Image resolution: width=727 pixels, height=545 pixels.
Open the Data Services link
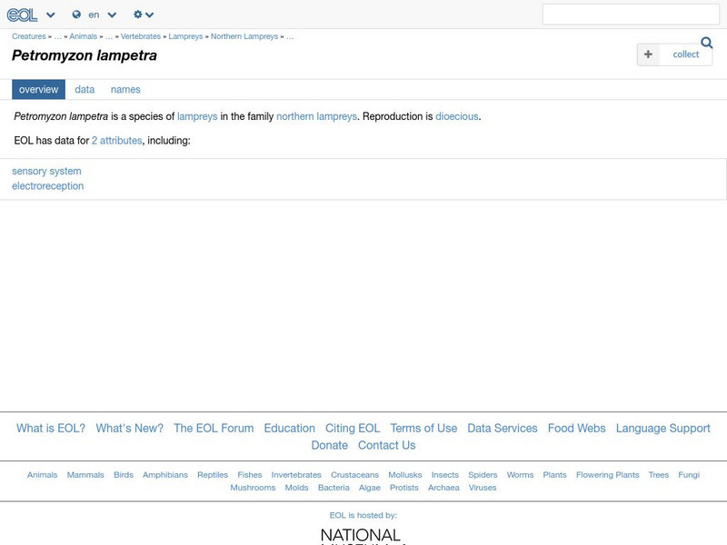[503, 428]
